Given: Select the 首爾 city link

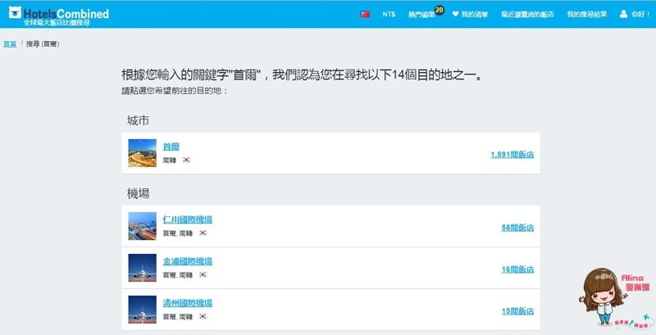Looking at the screenshot, I should pyautogui.click(x=171, y=147).
